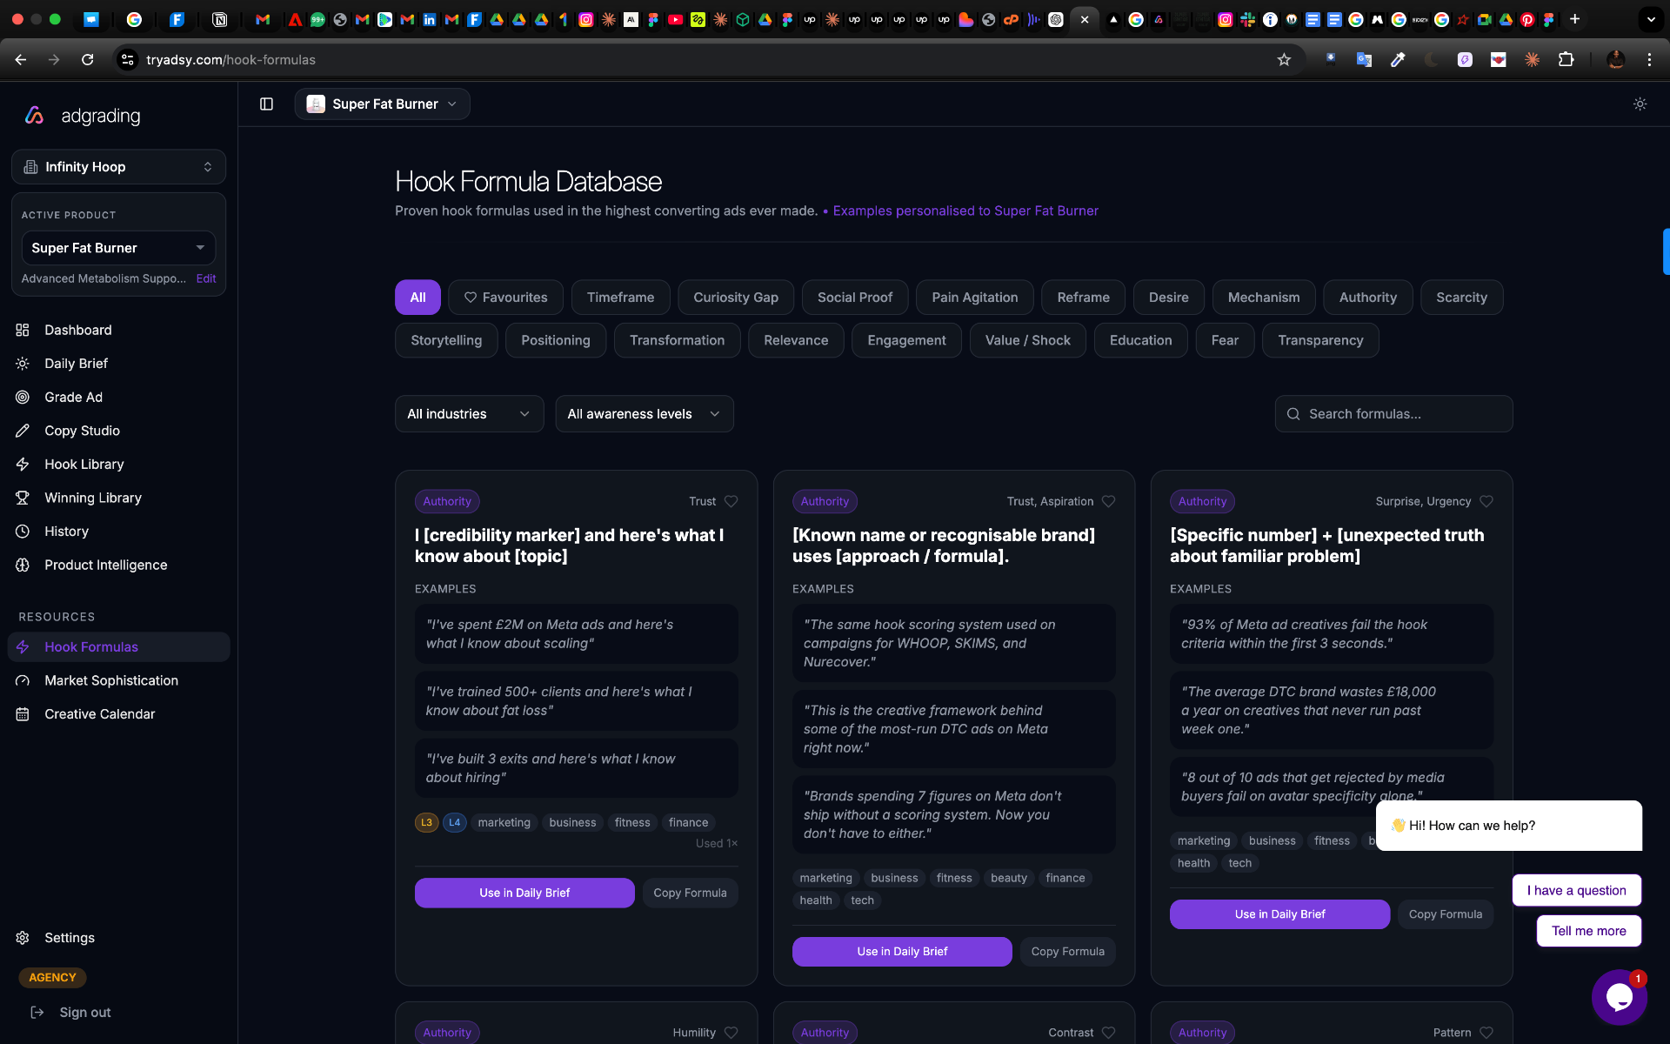Open browser tab list chevron
The width and height of the screenshot is (1670, 1044).
[1651, 19]
